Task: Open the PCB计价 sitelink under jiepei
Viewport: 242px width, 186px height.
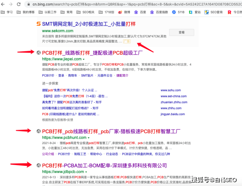Action: coord(48,75)
